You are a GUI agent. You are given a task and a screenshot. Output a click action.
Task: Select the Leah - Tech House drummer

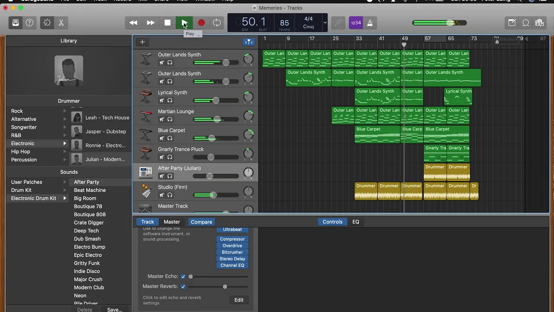pyautogui.click(x=101, y=118)
